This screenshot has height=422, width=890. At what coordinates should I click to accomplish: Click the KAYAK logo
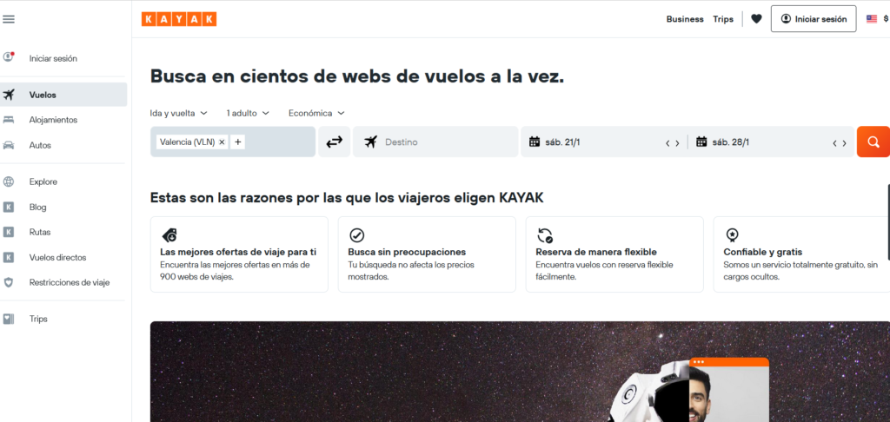(179, 19)
